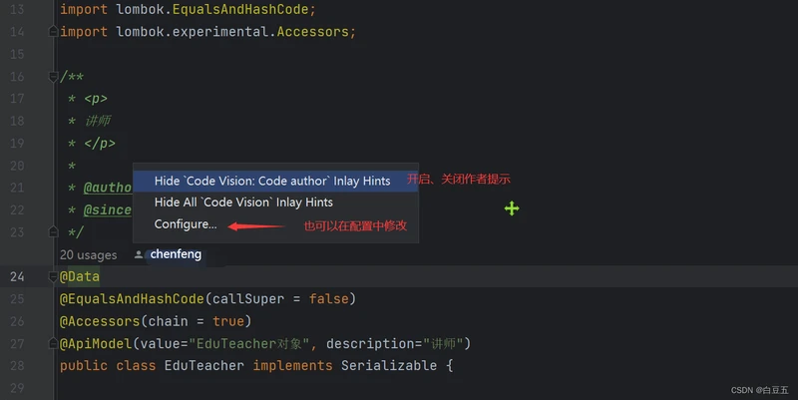
Task: Click the code author person icon
Action: pyautogui.click(x=138, y=255)
